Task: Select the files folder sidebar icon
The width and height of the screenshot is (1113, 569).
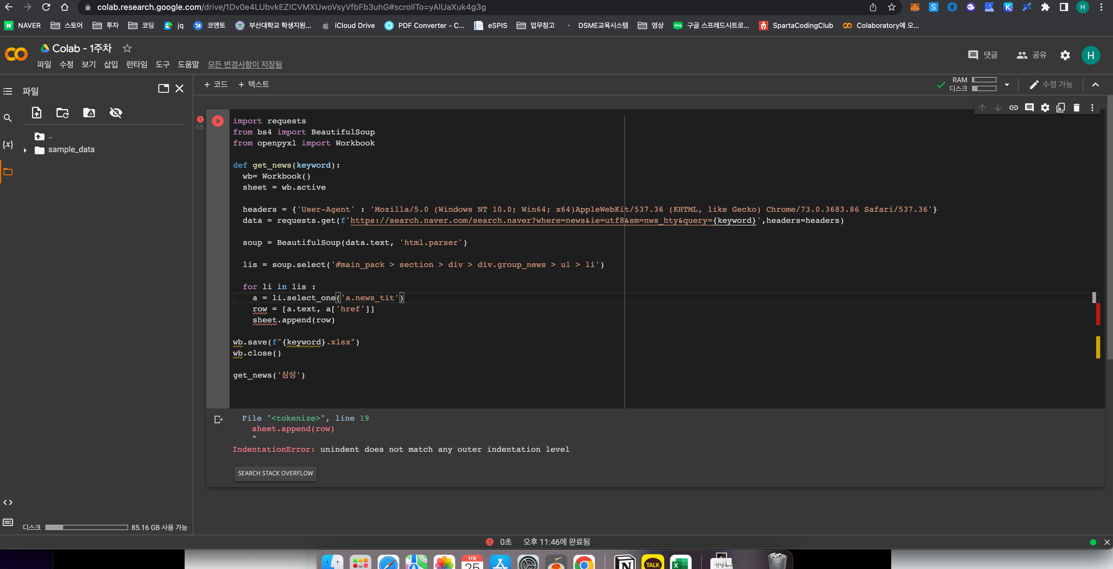Action: (8, 172)
